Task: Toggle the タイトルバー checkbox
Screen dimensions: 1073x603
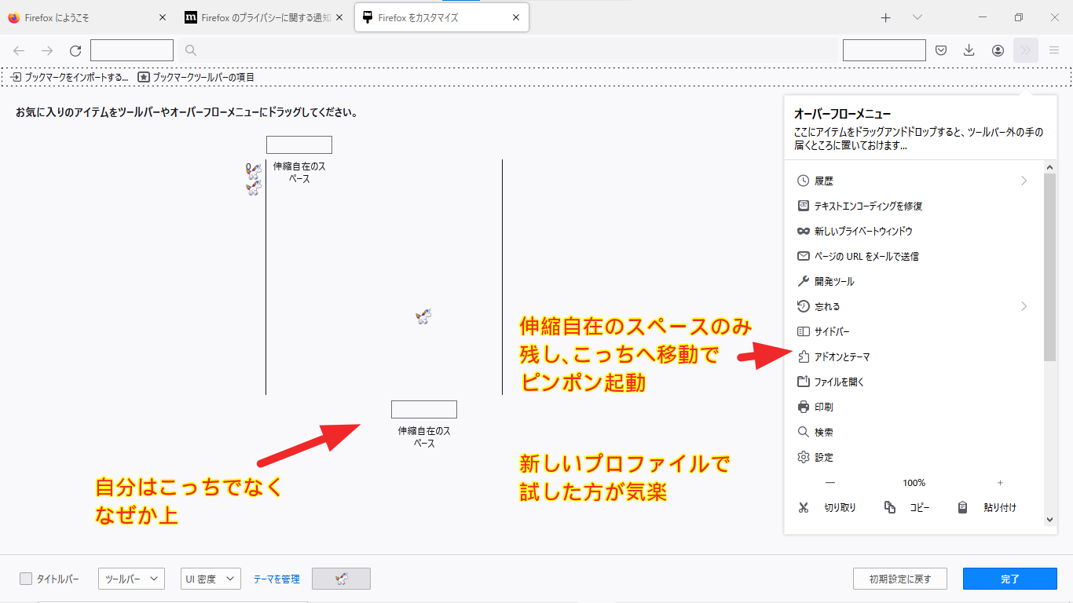Action: 26,579
